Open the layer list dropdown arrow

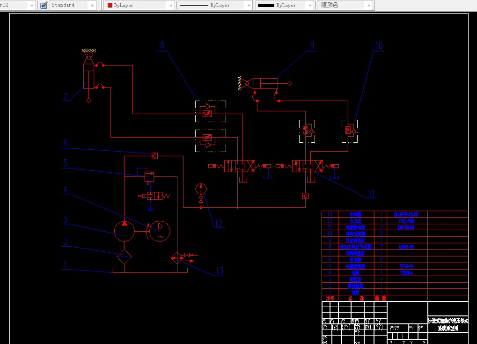(x=32, y=5)
